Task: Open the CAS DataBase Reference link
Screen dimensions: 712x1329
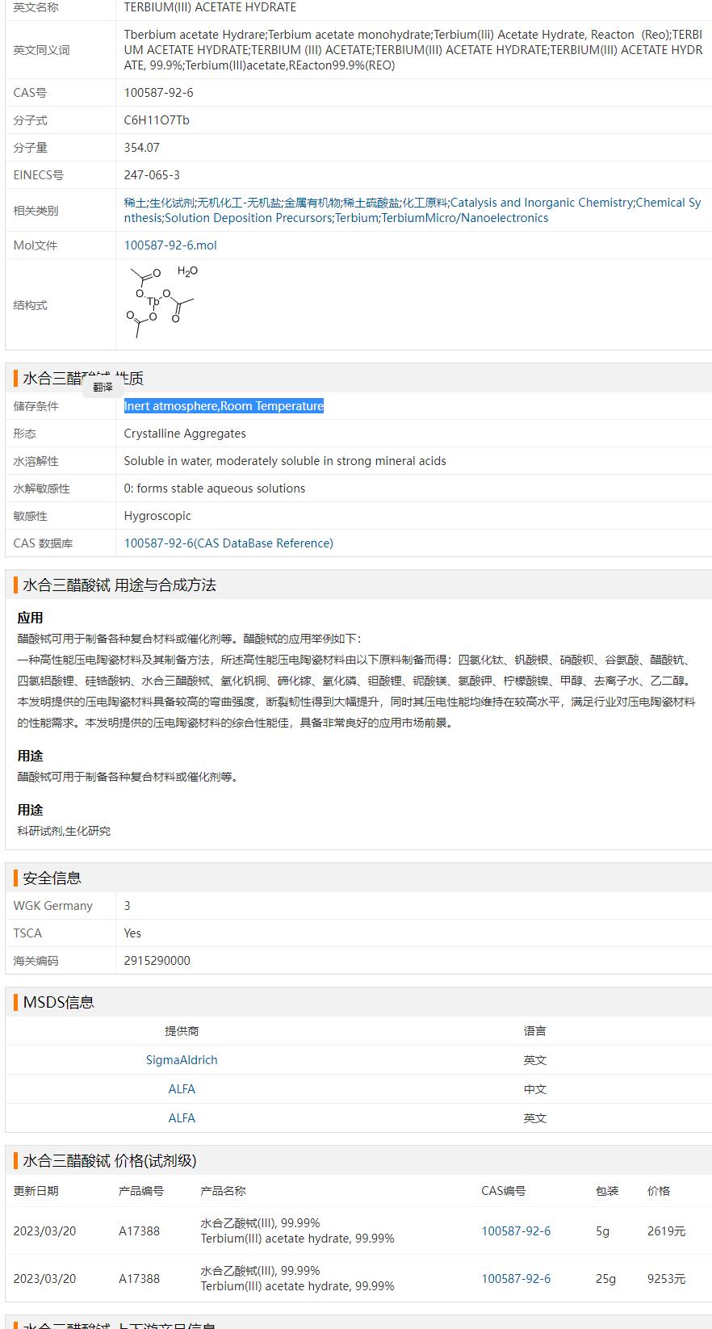Action: 228,543
